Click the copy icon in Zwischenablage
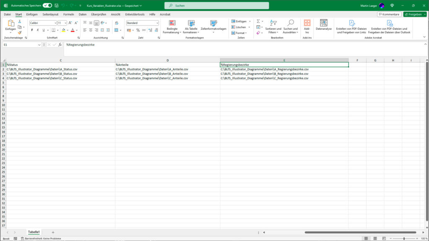 point(20,27)
